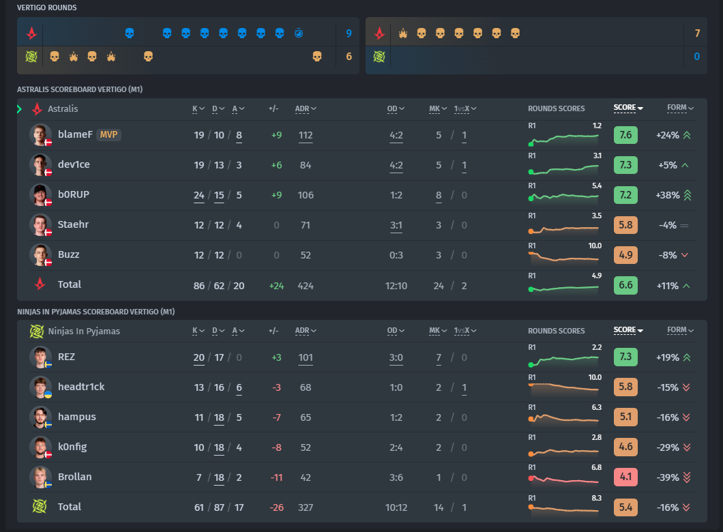Click b0RUP's kills value 24

coord(198,195)
